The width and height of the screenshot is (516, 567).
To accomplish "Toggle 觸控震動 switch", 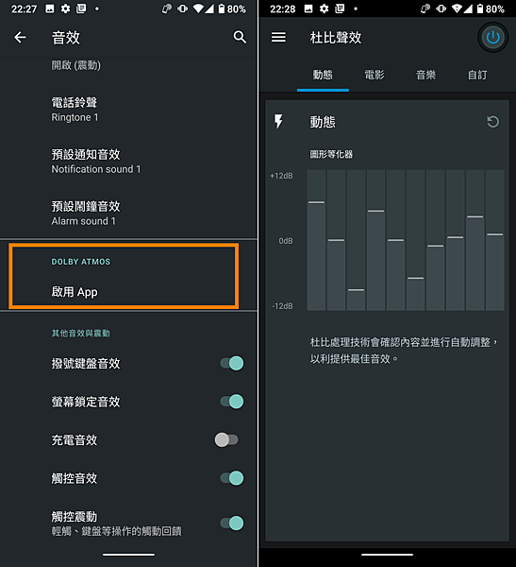I will [x=232, y=523].
